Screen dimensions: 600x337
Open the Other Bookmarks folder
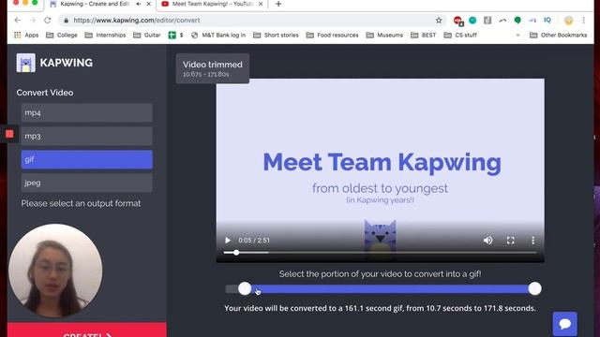(x=559, y=36)
